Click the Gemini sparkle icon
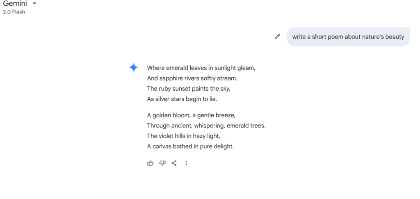Viewport: 420px width, 199px height. click(x=134, y=67)
